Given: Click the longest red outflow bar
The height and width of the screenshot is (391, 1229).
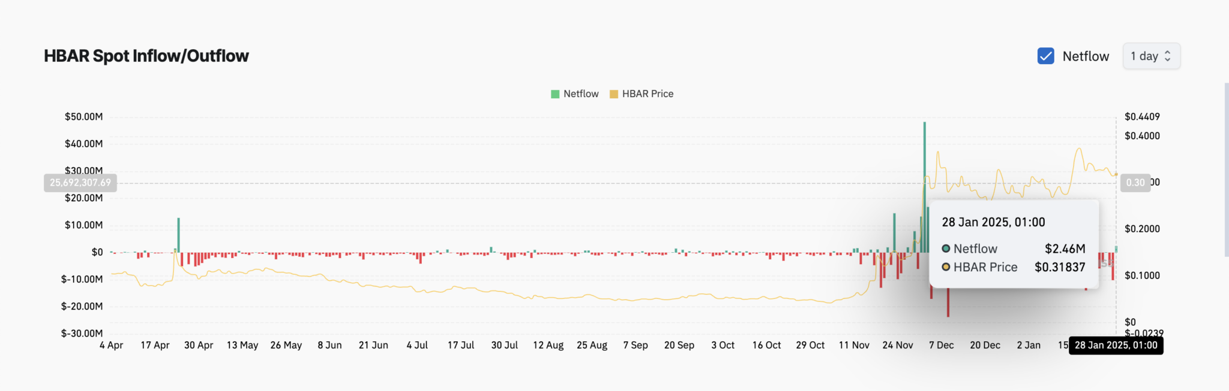Looking at the screenshot, I should (948, 302).
